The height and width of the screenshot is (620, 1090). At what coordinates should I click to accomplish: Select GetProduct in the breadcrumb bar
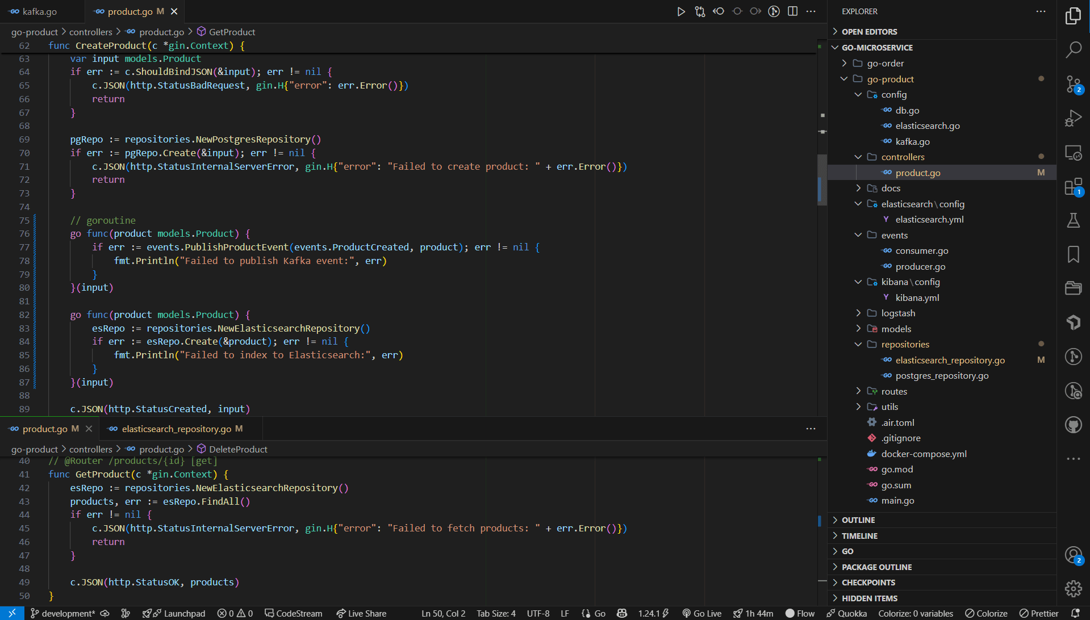(232, 32)
